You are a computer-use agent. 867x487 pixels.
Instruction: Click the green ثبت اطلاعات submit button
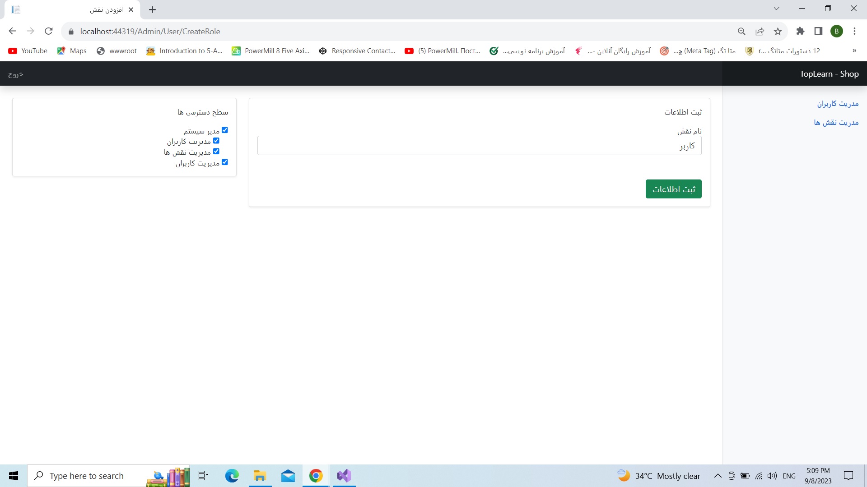click(x=673, y=189)
